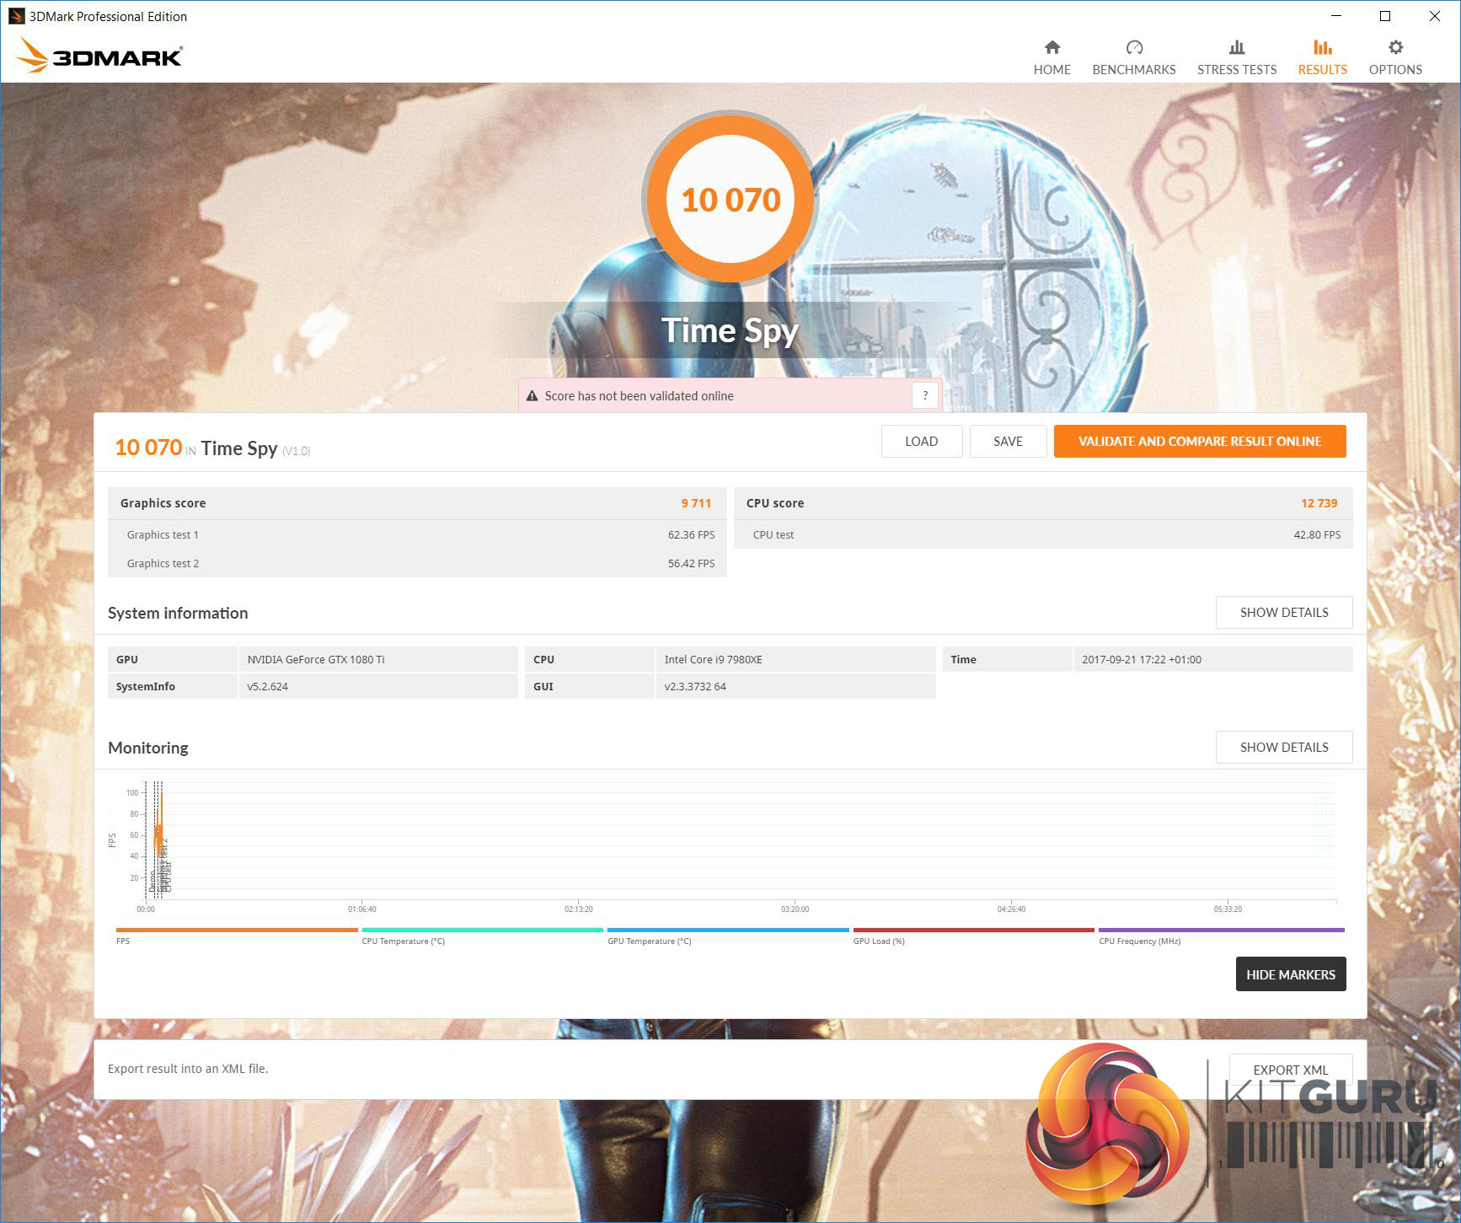This screenshot has height=1223, width=1461.
Task: Show details for System information
Action: [1283, 613]
